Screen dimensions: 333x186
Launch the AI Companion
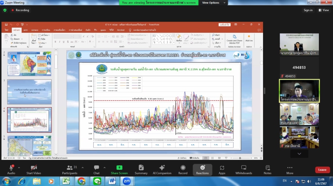pyautogui.click(x=162, y=168)
